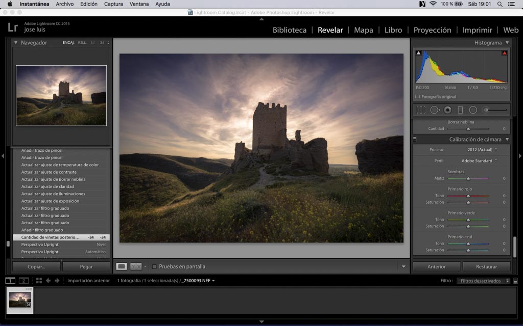Screen dimensions: 523x326
Task: Open the Proceso 2012 (Actual) dropdown
Action: coord(482,150)
